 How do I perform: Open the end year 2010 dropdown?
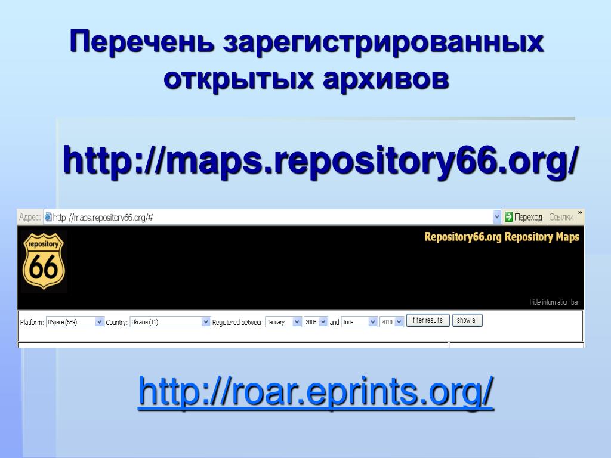[x=391, y=322]
